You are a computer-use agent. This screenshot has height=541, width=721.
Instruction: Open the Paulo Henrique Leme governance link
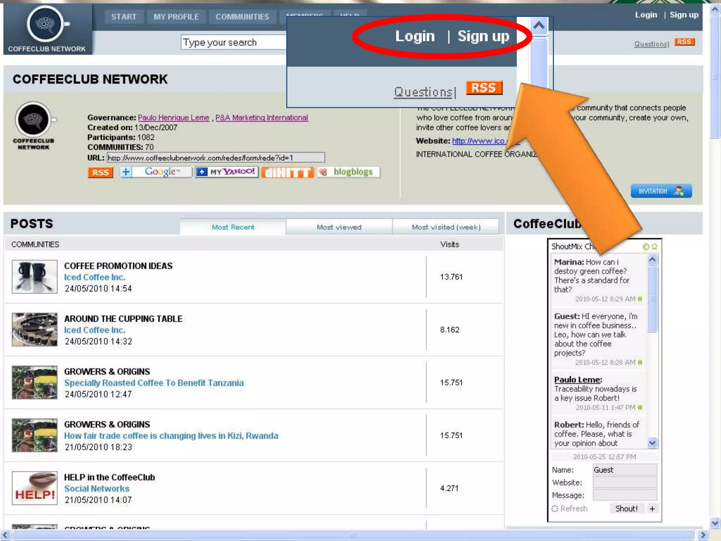[173, 118]
